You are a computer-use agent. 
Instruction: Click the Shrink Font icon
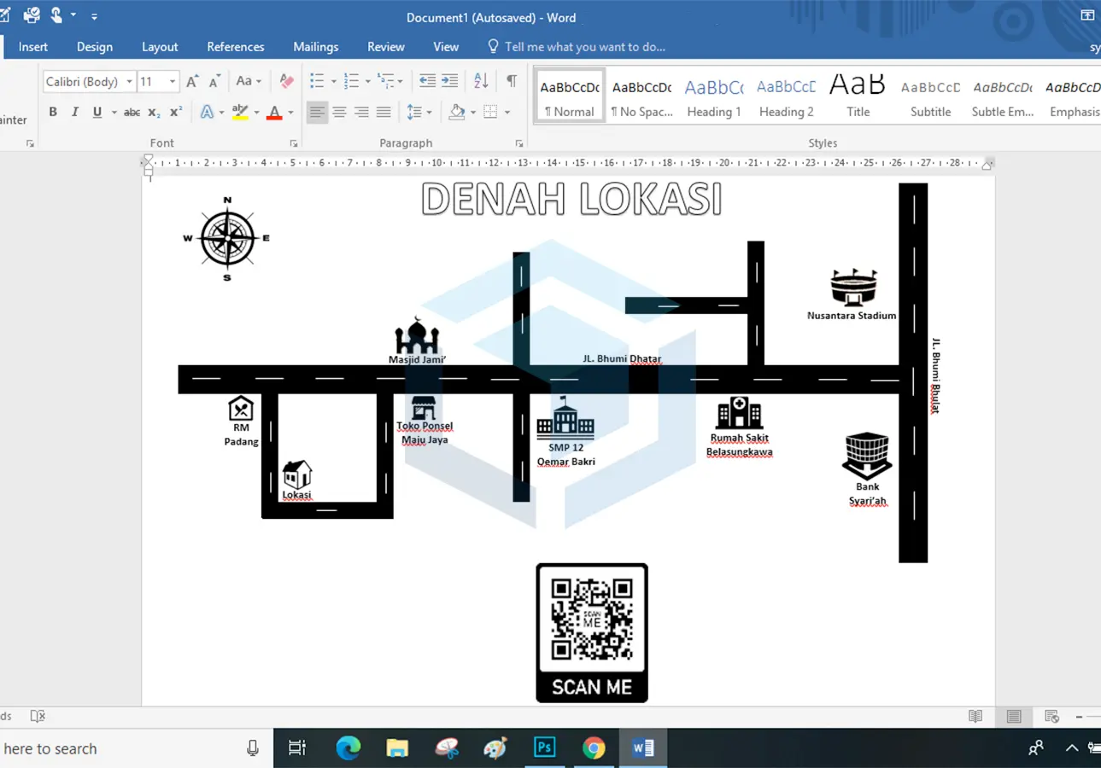(x=214, y=81)
